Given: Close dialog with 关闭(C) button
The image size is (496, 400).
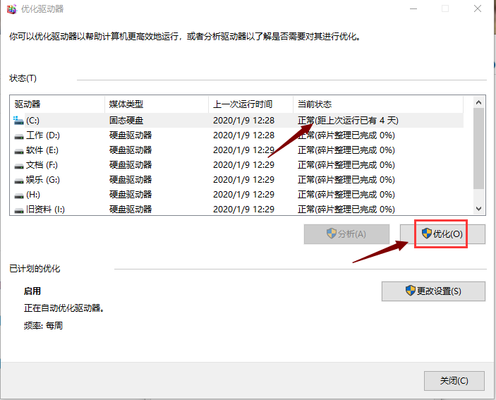Looking at the screenshot, I should [x=454, y=380].
